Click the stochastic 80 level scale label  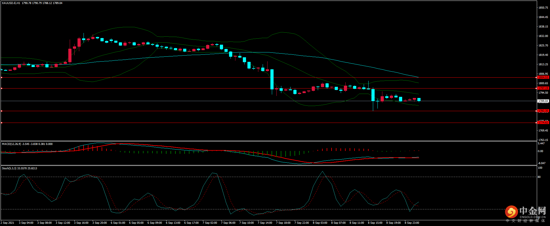point(539,177)
